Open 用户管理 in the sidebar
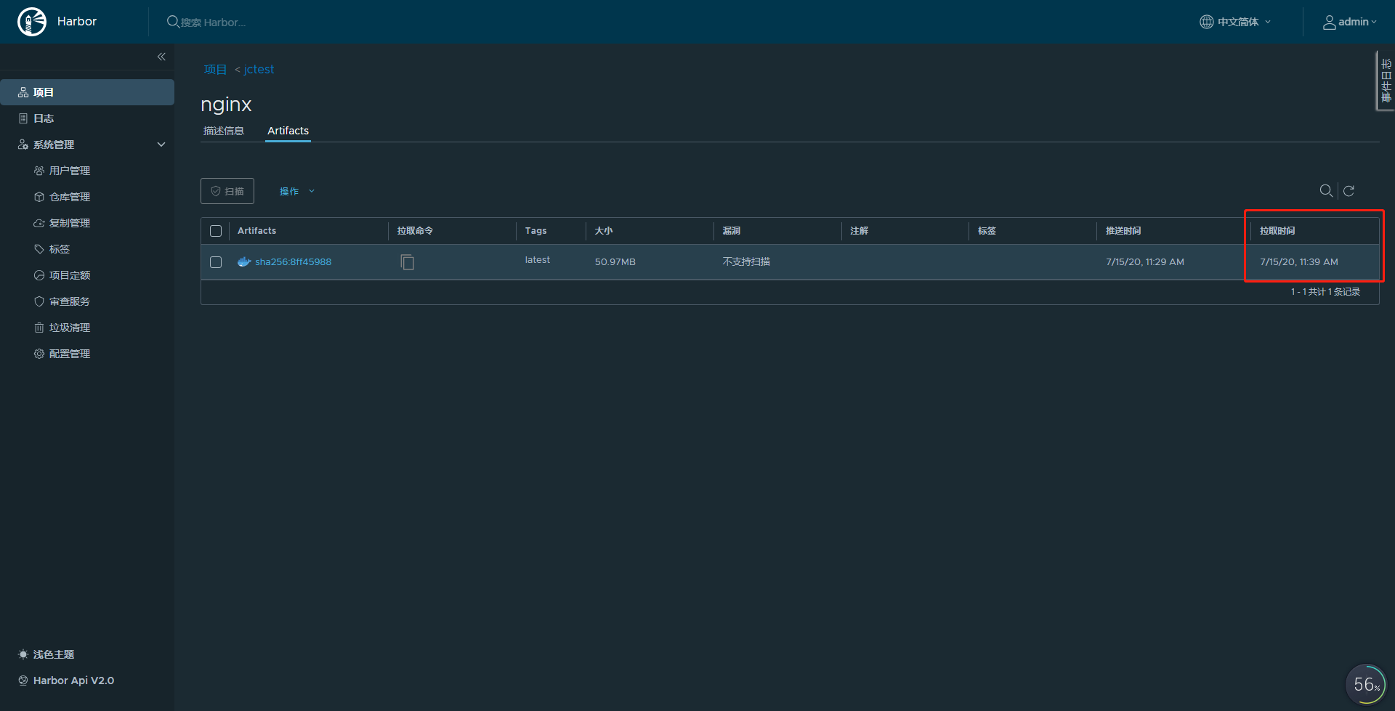This screenshot has width=1395, height=711. (x=70, y=171)
